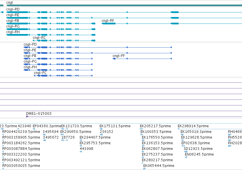Image resolution: width=242 pixels, height=170 pixels.
Task: Click EST label EK280217.5prime
Action: coord(157,160)
